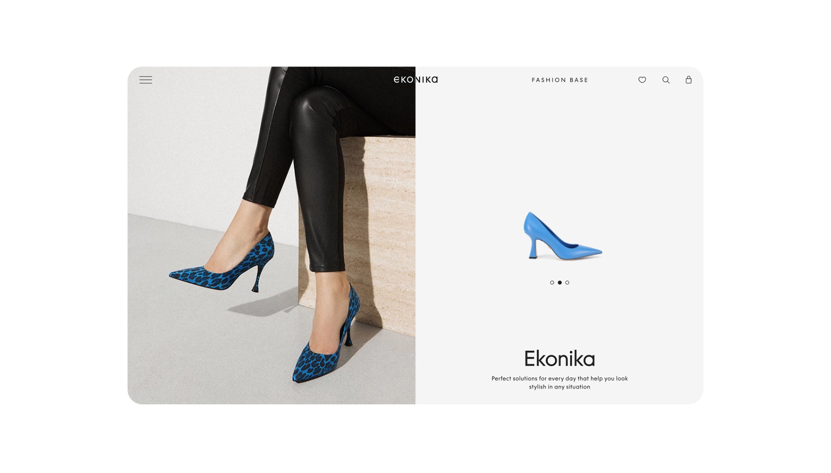View the blue pump product image
This screenshot has height=473, width=831.
click(x=562, y=236)
